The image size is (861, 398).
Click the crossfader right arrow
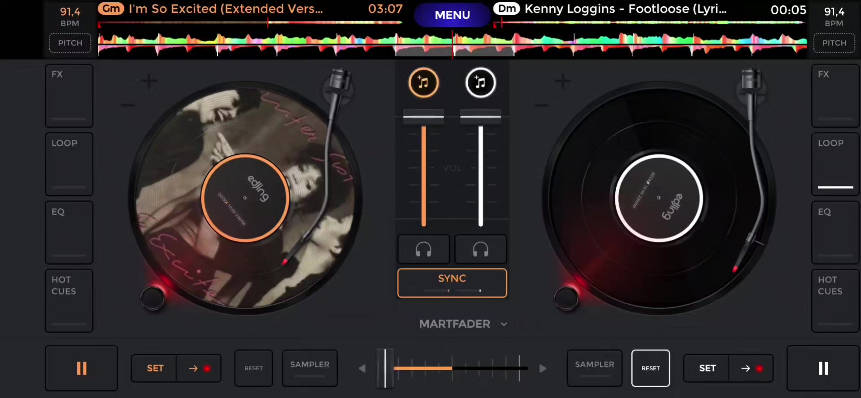click(x=543, y=368)
